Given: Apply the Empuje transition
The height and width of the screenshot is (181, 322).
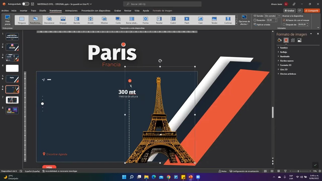Looking at the screenshot, I should [63, 20].
